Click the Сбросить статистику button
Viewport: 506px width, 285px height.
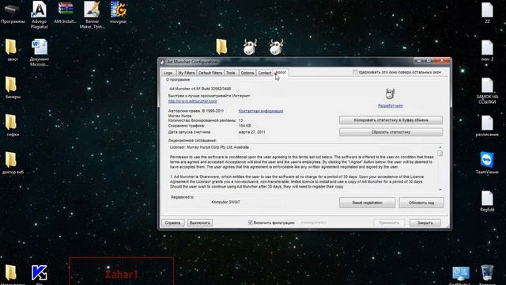coord(391,132)
